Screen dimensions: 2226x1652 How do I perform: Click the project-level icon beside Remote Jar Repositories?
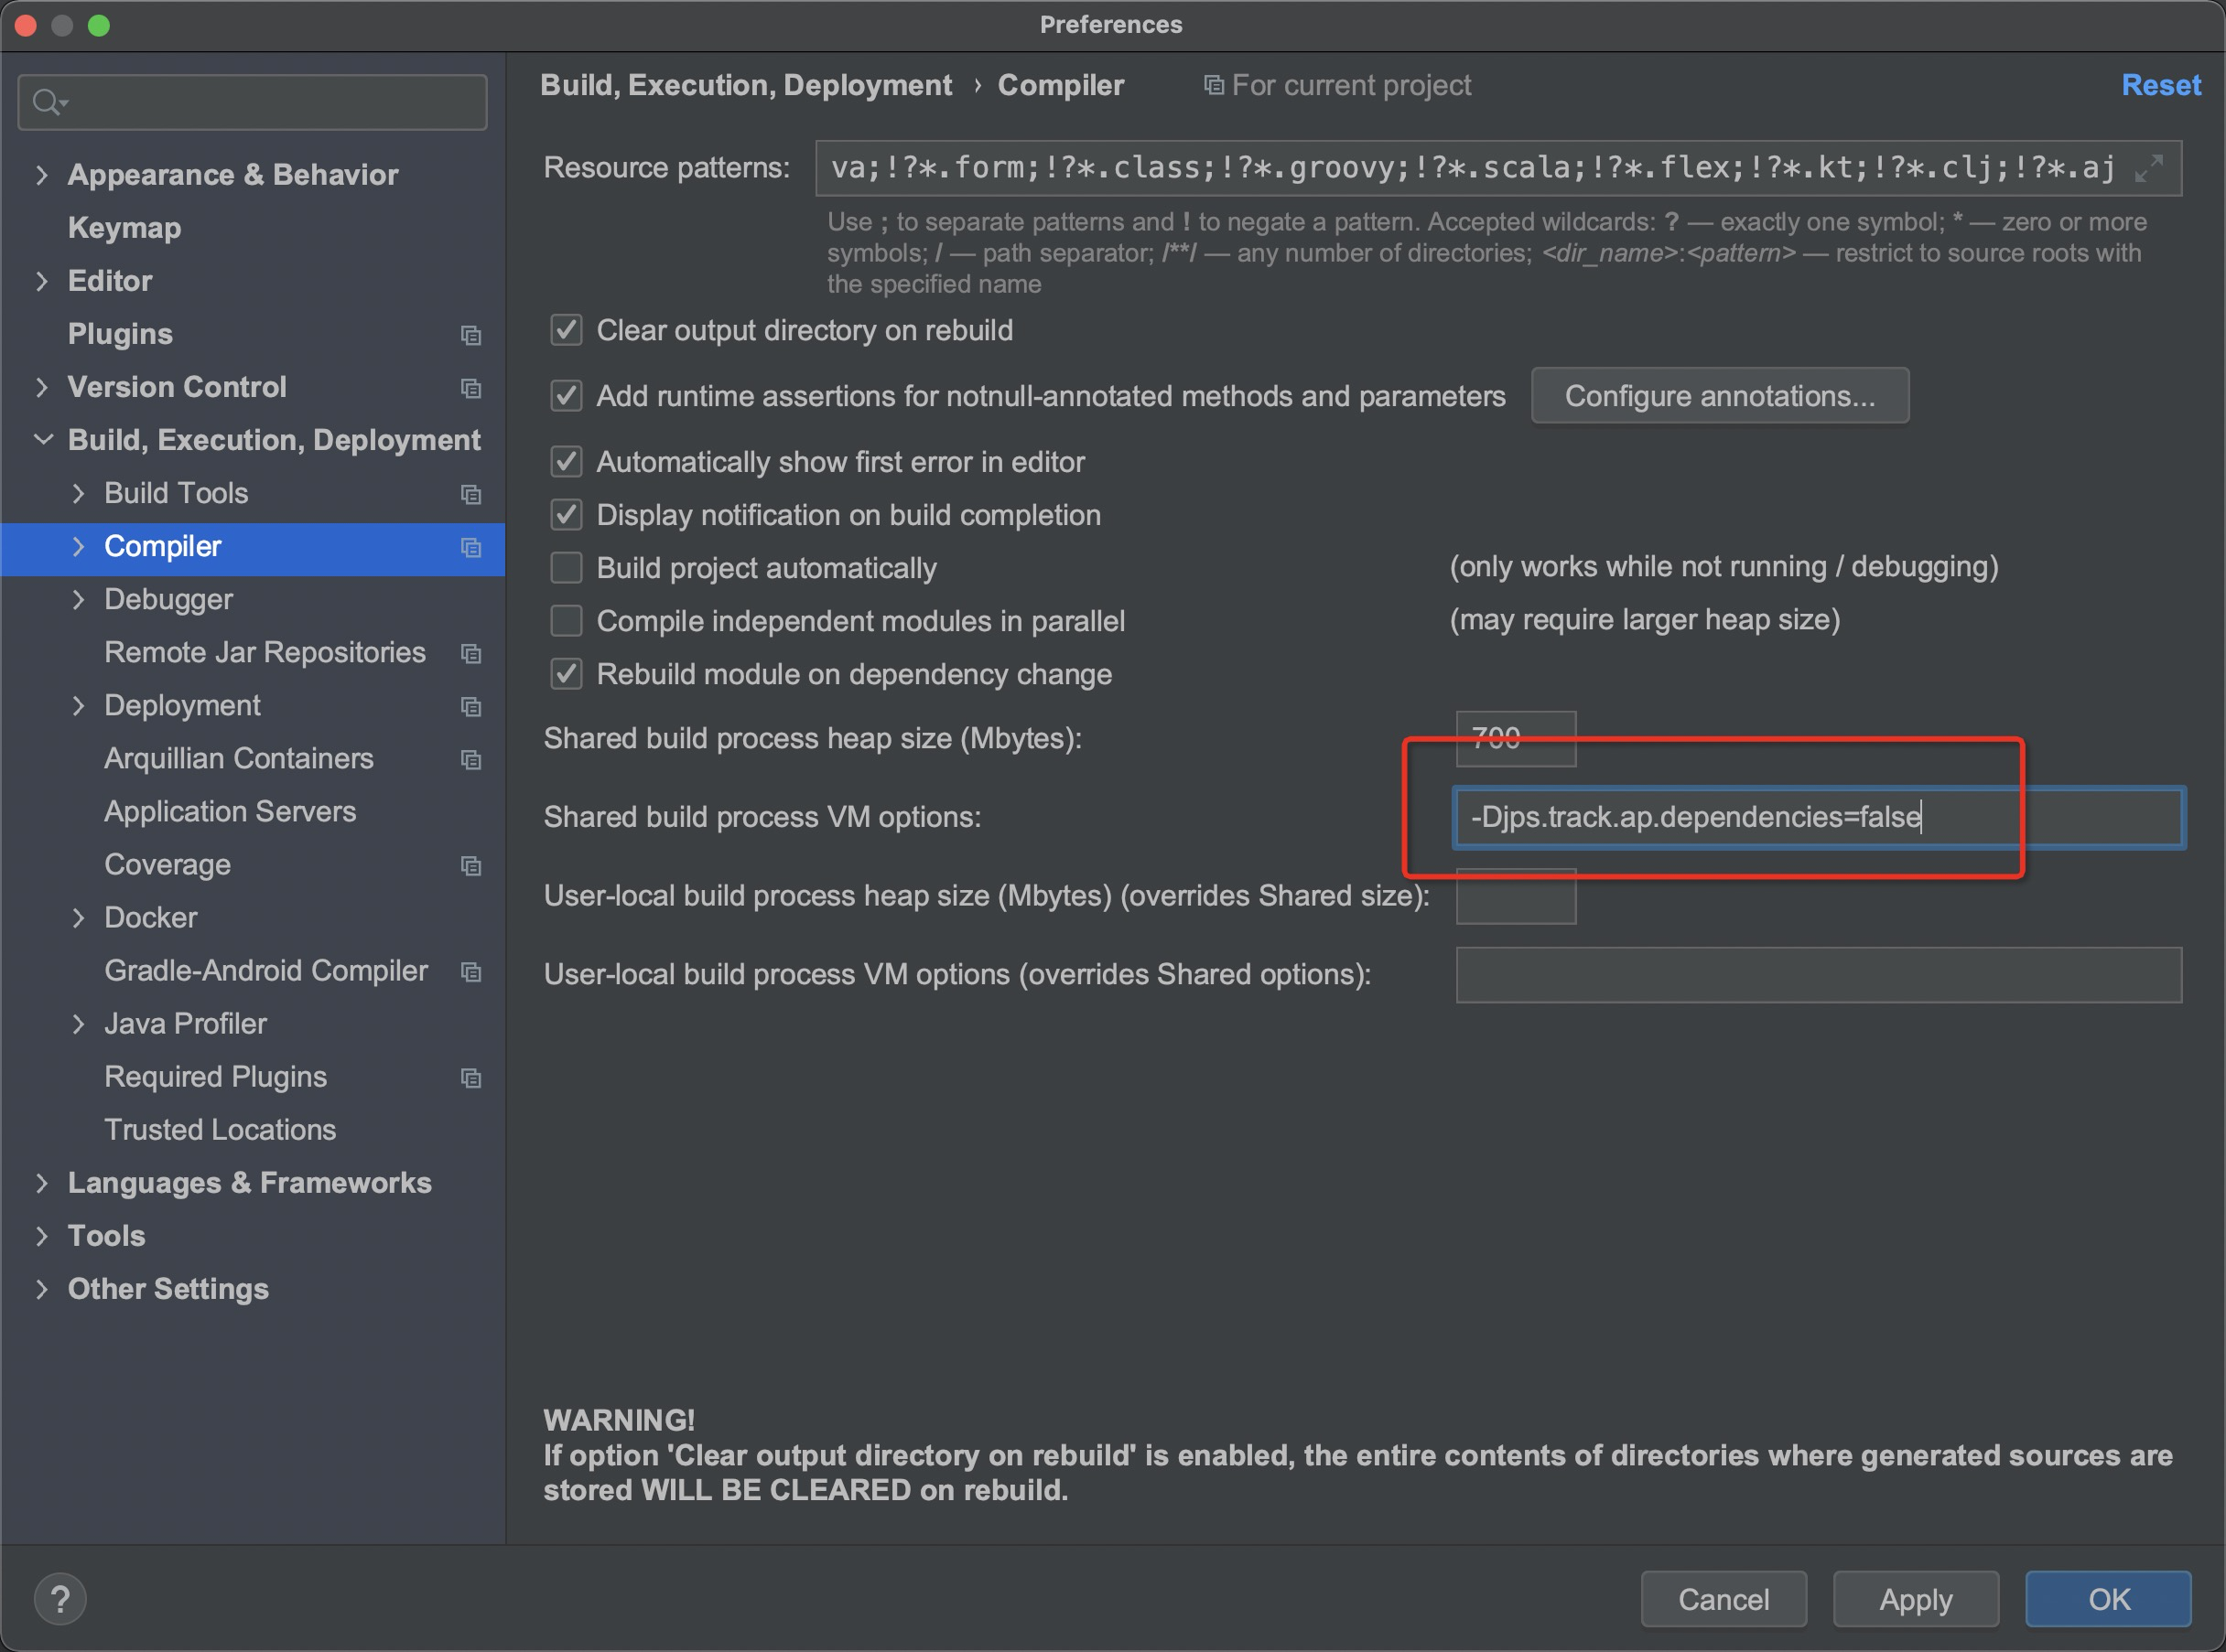click(x=470, y=653)
